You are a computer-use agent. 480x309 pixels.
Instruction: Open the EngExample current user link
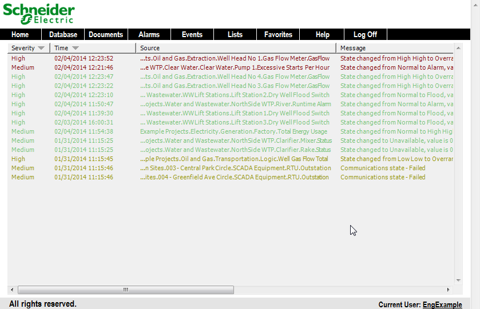442,305
